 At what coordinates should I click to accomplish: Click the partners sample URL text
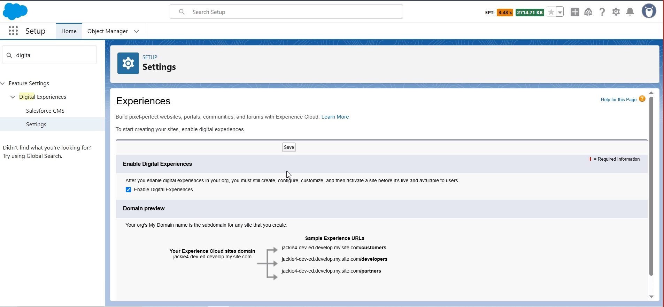pos(331,271)
